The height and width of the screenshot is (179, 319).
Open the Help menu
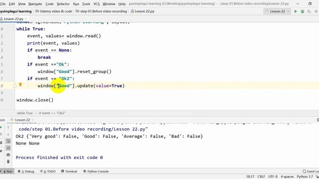click(122, 4)
